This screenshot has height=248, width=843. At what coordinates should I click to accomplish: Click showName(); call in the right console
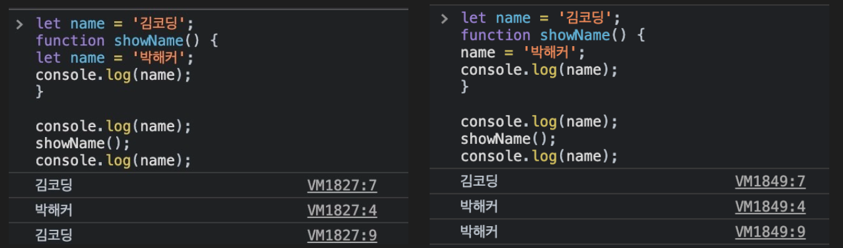point(508,138)
